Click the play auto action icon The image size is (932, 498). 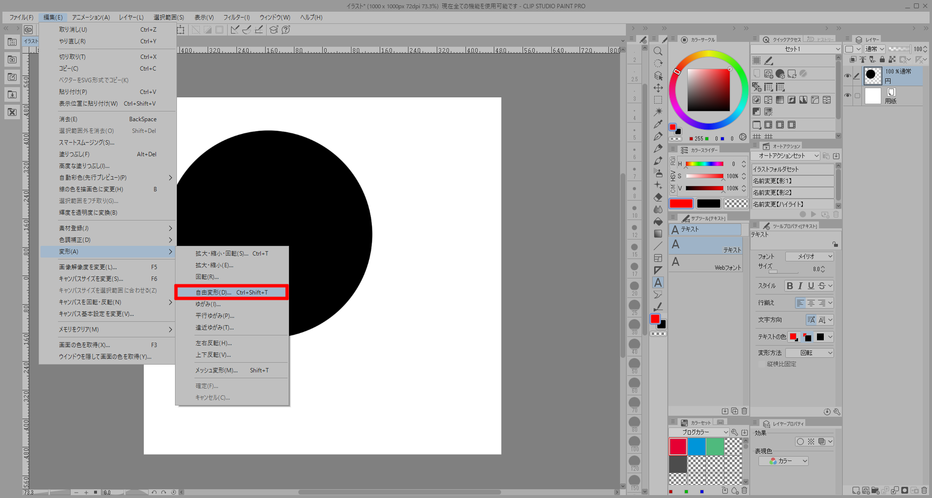pos(814,214)
